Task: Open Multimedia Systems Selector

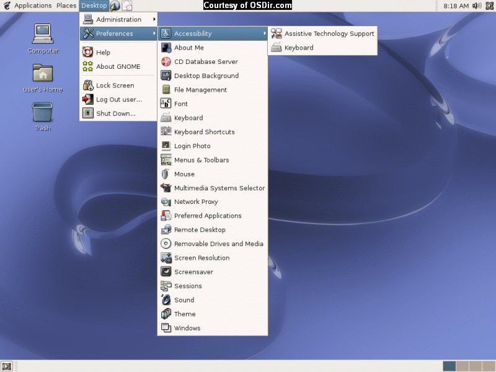Action: [213, 188]
